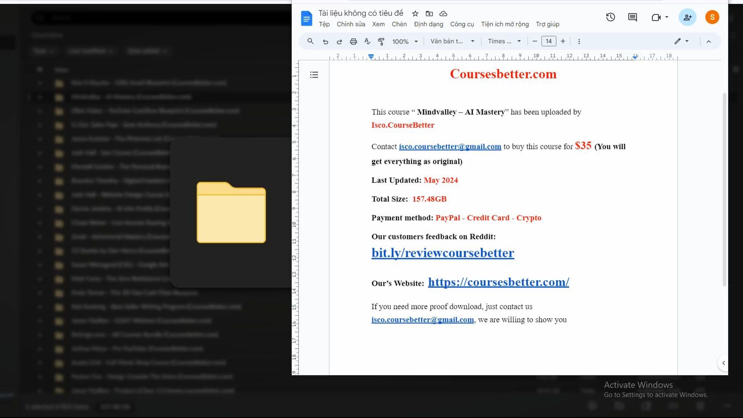
Task: Run the spelling and grammar check icon
Action: tap(367, 42)
